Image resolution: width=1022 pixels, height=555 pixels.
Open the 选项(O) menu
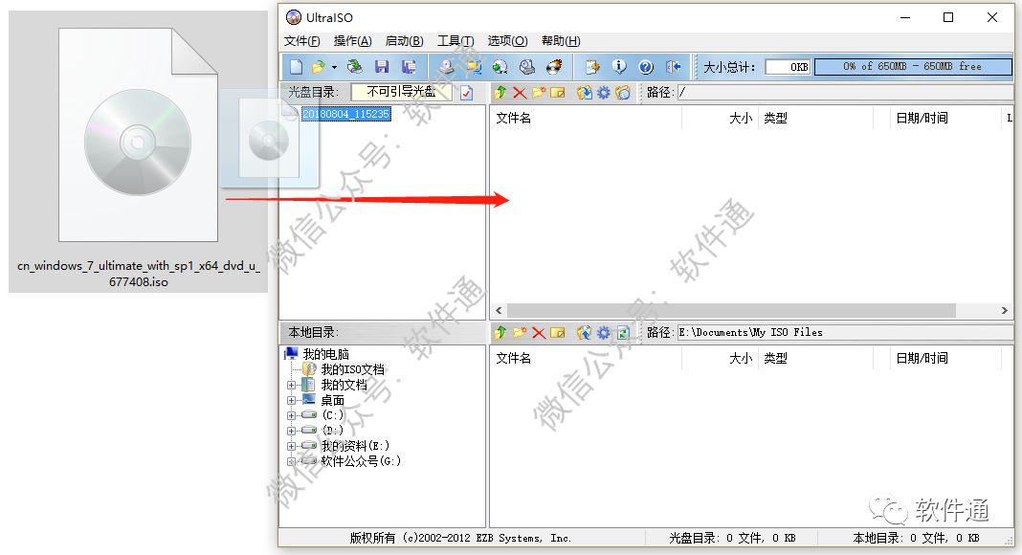point(507,41)
